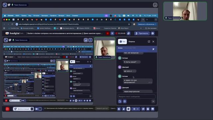The image size is (213, 120).
Task: Toggle the camera icon in main bottom bar
Action: (x=37, y=109)
